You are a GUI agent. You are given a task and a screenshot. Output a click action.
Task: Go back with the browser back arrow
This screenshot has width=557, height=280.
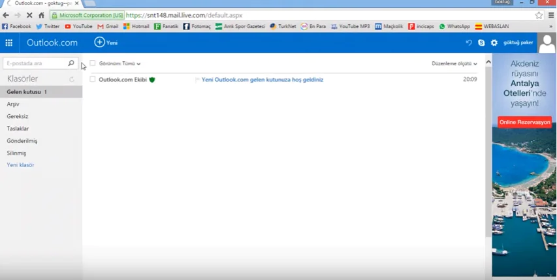[x=6, y=15]
